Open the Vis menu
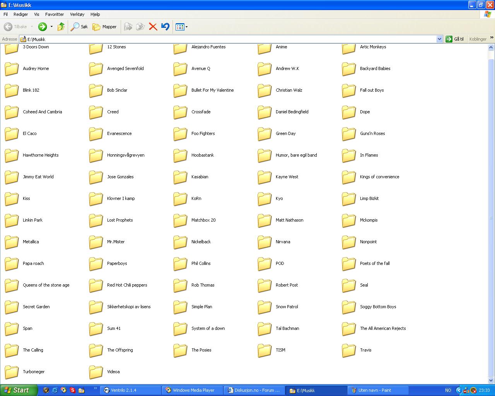The image size is (495, 396). (x=37, y=14)
